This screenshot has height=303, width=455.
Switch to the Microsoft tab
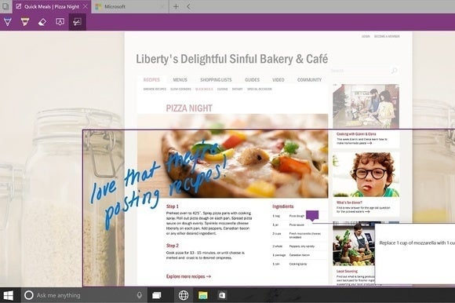(130, 6)
